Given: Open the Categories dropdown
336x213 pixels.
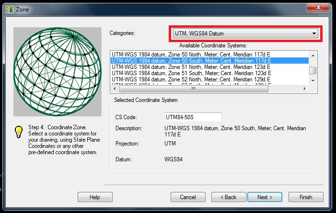Looking at the screenshot, I should coord(245,34).
